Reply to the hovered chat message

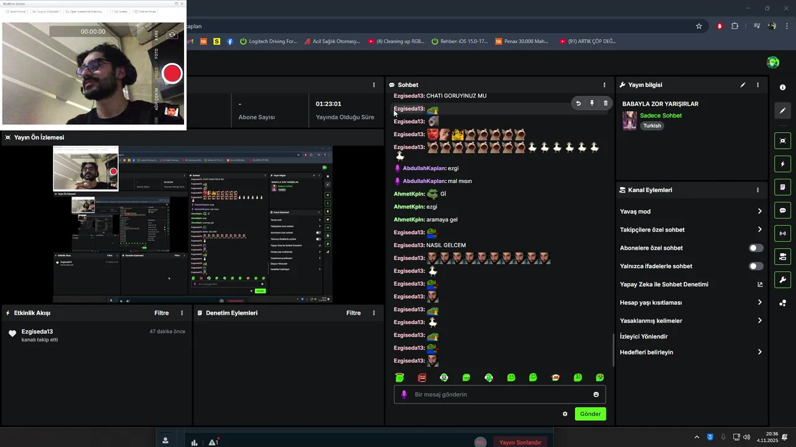tap(578, 104)
